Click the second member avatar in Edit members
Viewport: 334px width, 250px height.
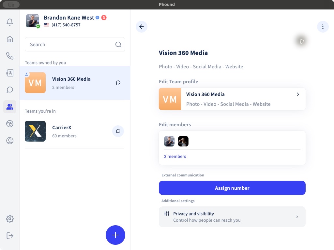tap(183, 141)
